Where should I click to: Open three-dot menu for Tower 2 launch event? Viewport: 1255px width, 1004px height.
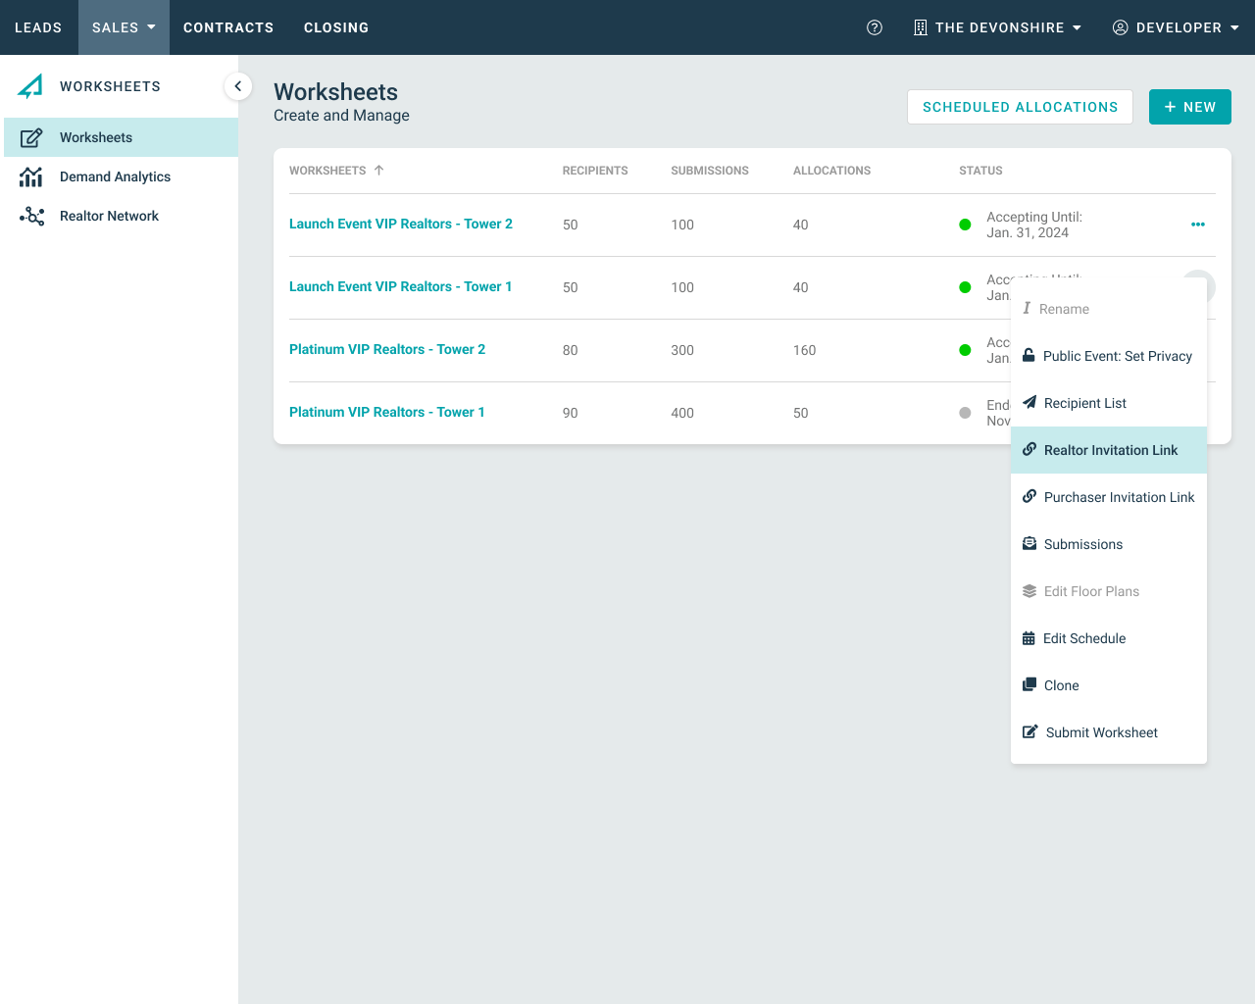(1197, 225)
